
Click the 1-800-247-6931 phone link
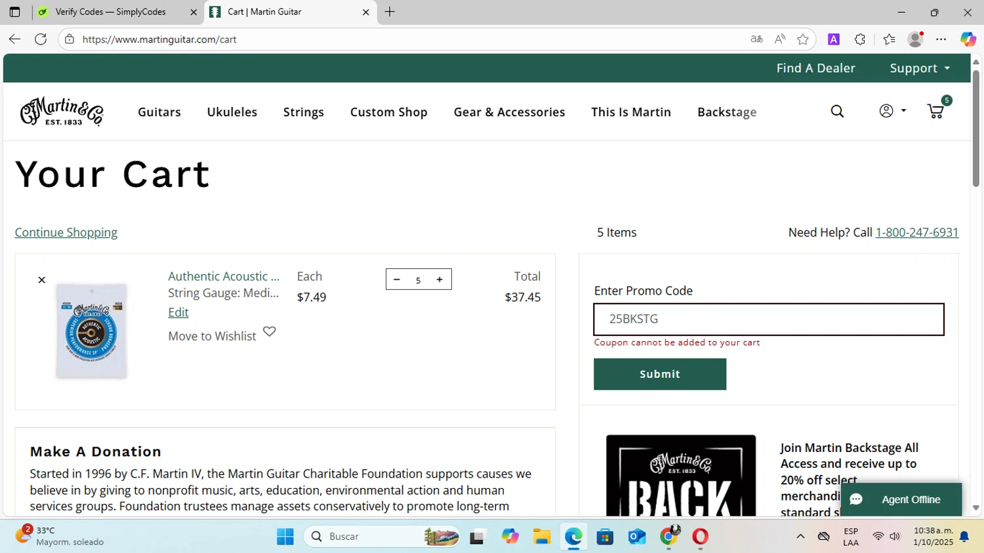tap(917, 232)
